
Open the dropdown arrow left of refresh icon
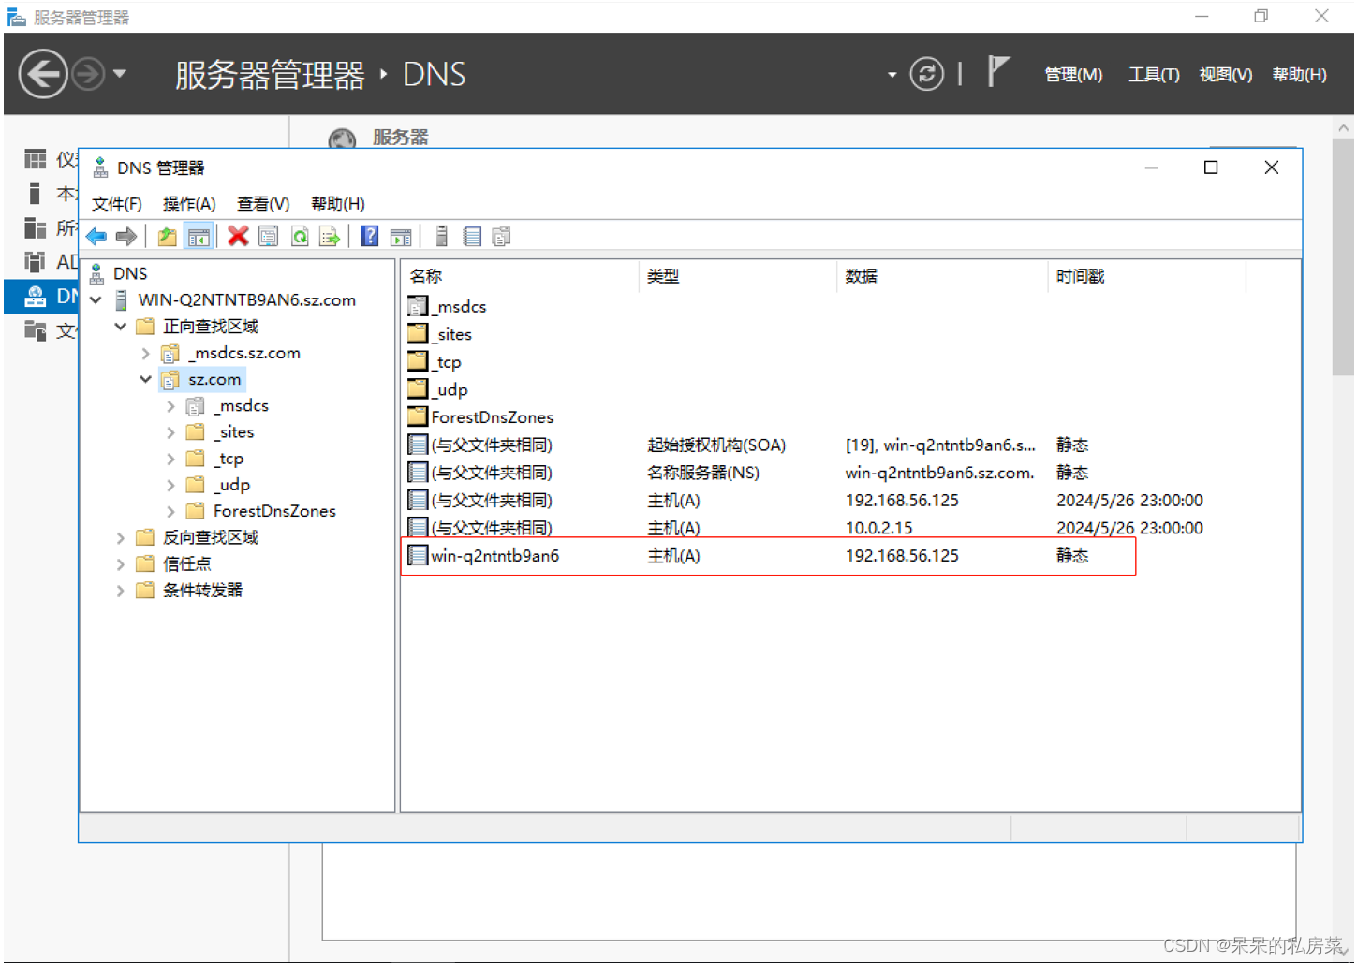(x=892, y=75)
